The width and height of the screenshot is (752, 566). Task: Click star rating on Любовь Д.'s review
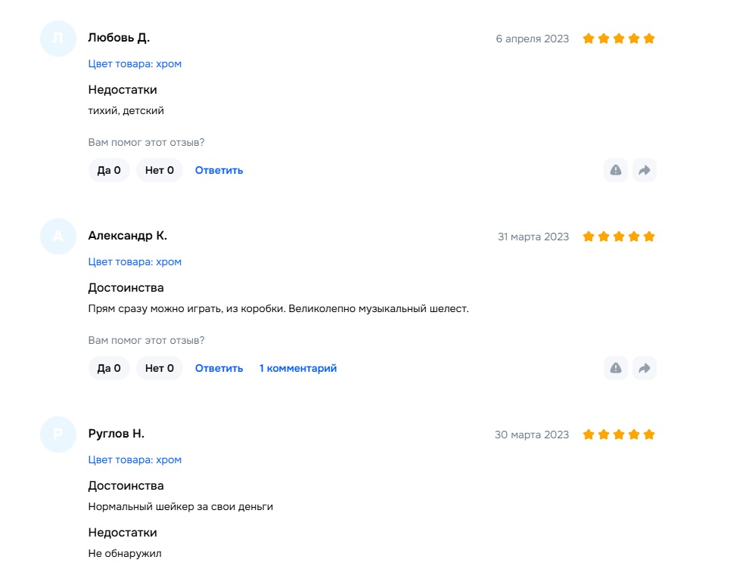[618, 39]
